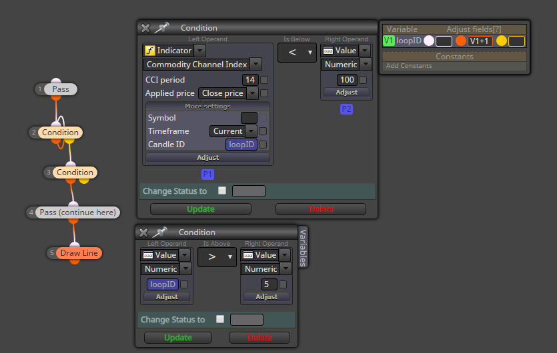557x353 pixels.
Task: Select block 2 Condition node
Action: pyautogui.click(x=61, y=133)
